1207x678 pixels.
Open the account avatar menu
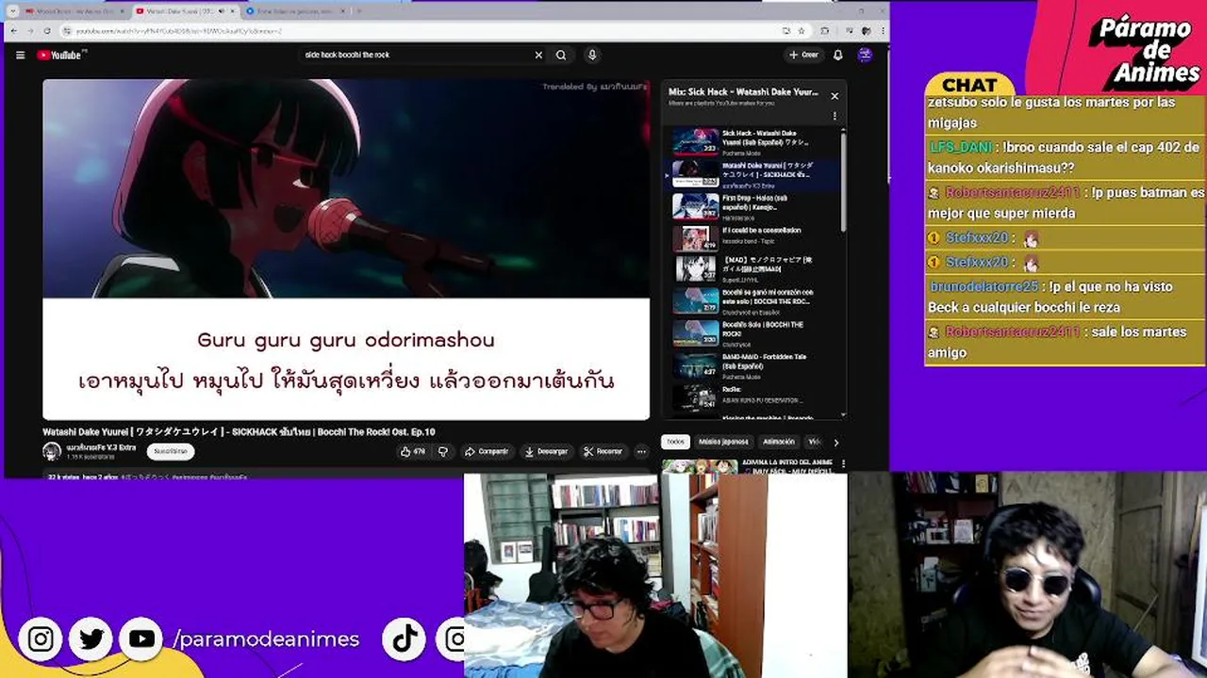pyautogui.click(x=865, y=55)
